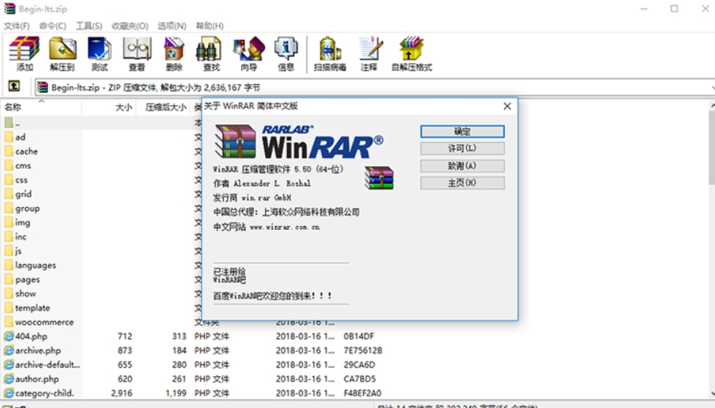Open the Favorites (收藏夹) menu
Screen dimensions: 715x408
pyautogui.click(x=130, y=26)
